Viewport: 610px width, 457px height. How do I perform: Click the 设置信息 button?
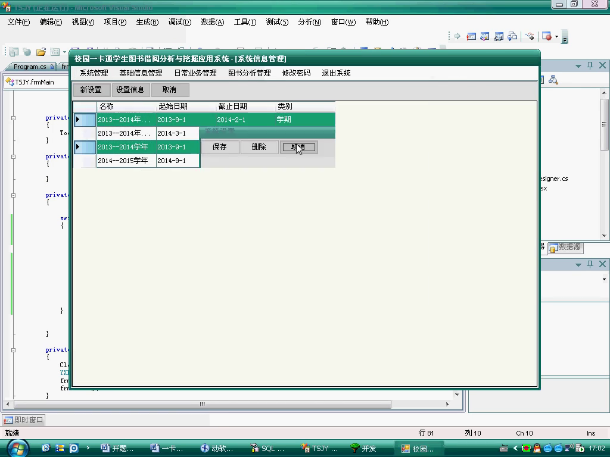(130, 90)
